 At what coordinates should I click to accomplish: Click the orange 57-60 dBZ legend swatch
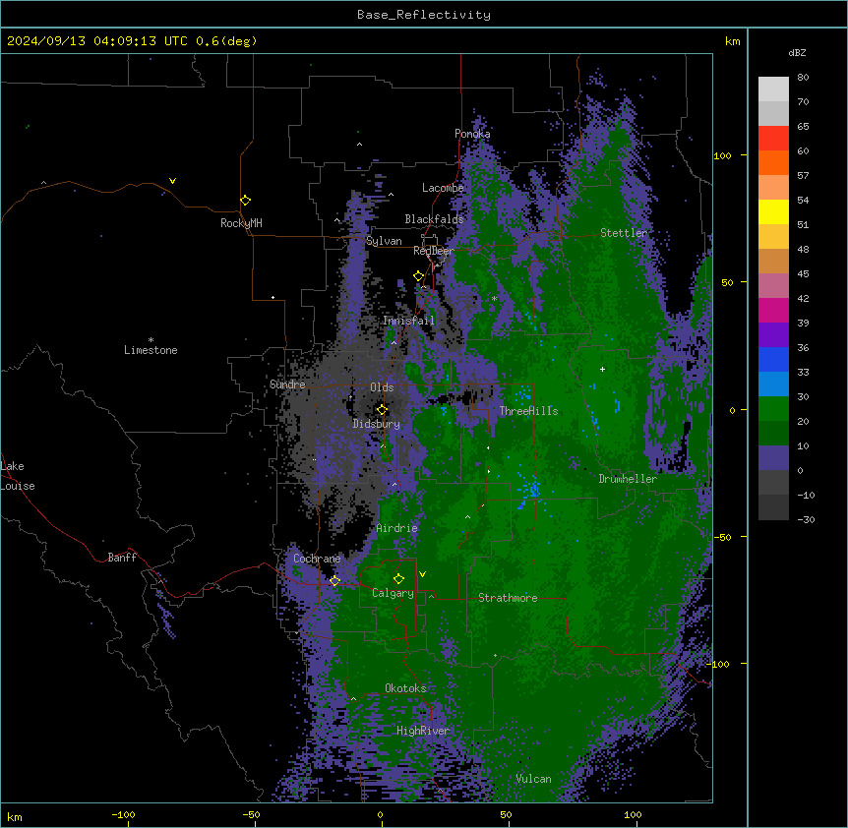click(x=773, y=162)
